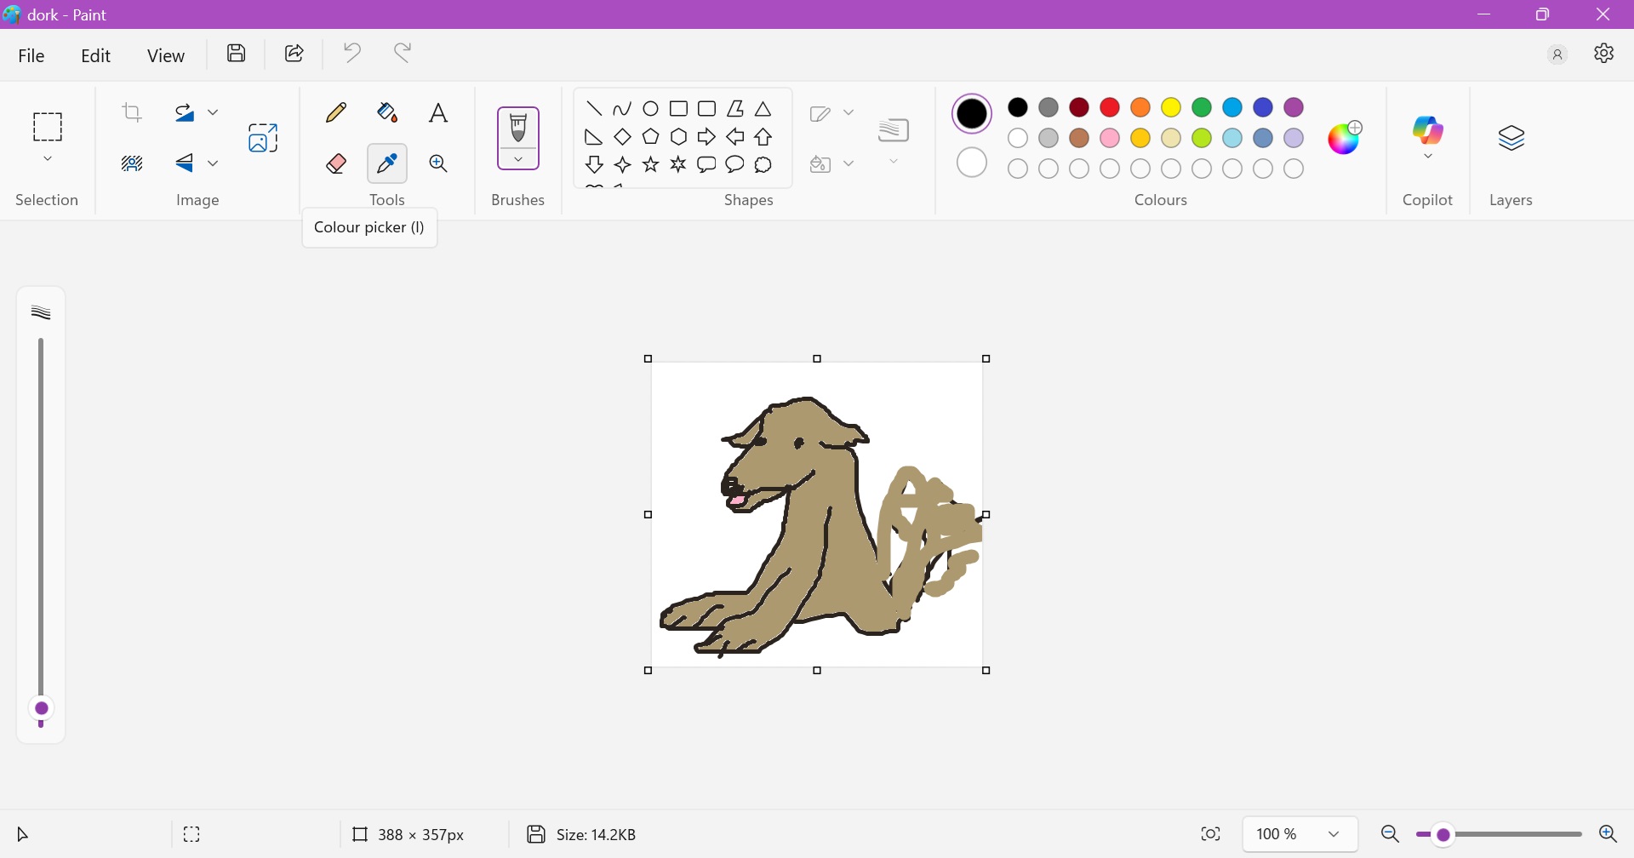This screenshot has height=858, width=1634.
Task: Click the Image Creator icon
Action: (264, 138)
